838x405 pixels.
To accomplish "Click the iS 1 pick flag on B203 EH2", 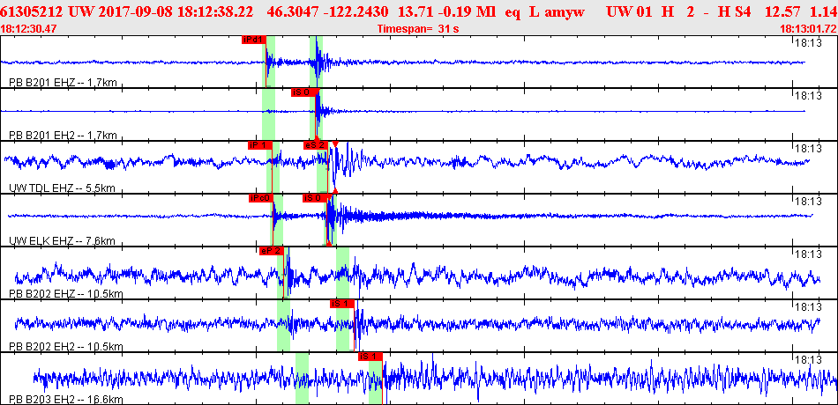I will (x=370, y=357).
